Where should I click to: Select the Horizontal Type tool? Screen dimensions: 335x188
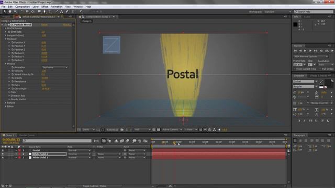(x=50, y=11)
